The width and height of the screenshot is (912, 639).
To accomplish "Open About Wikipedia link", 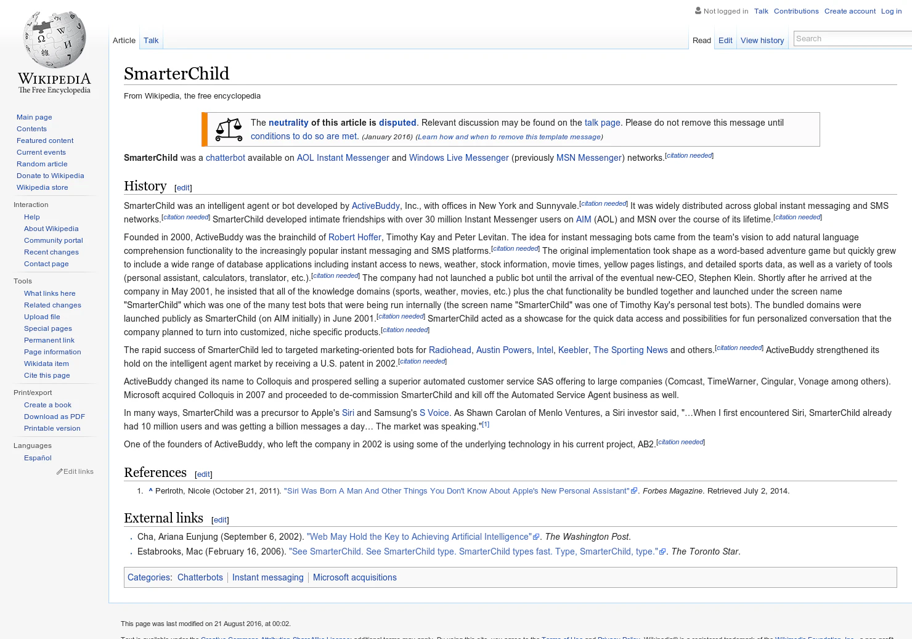I will click(51, 229).
